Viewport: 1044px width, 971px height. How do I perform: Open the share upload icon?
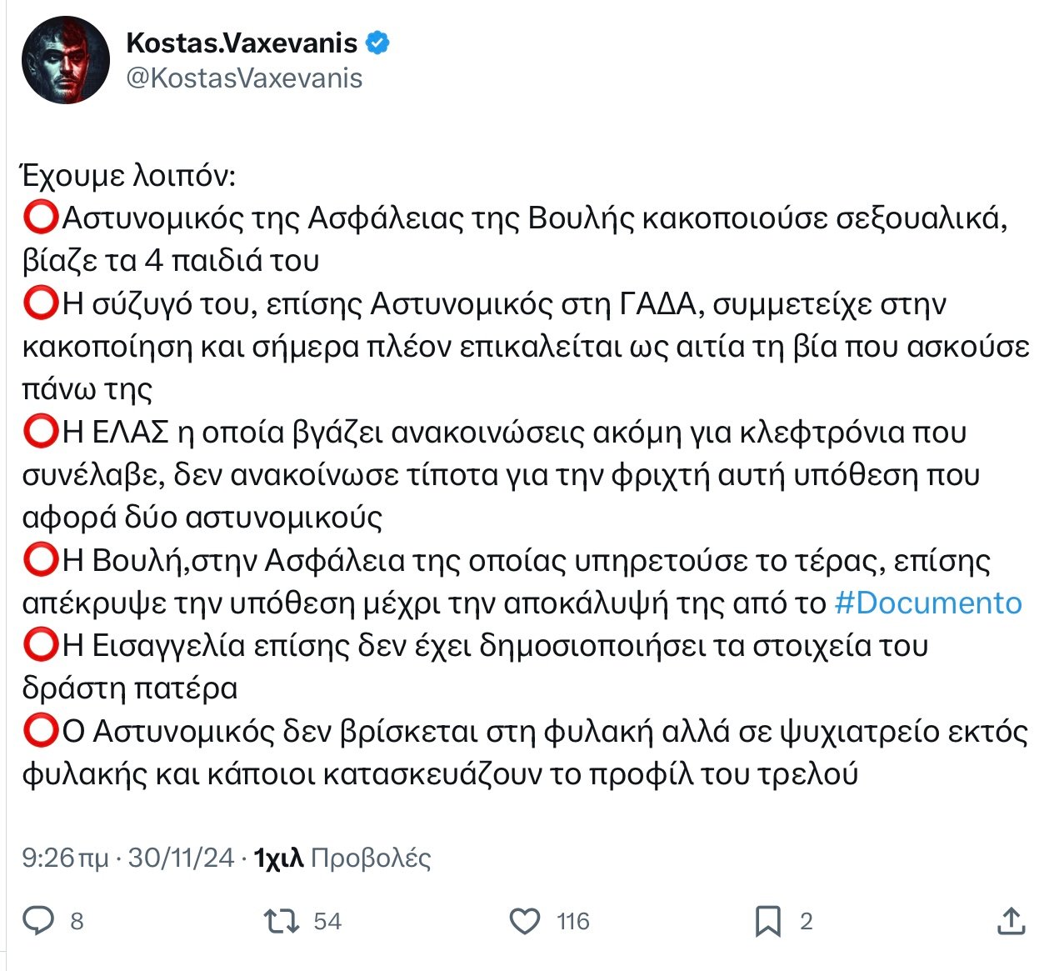pyautogui.click(x=1011, y=920)
